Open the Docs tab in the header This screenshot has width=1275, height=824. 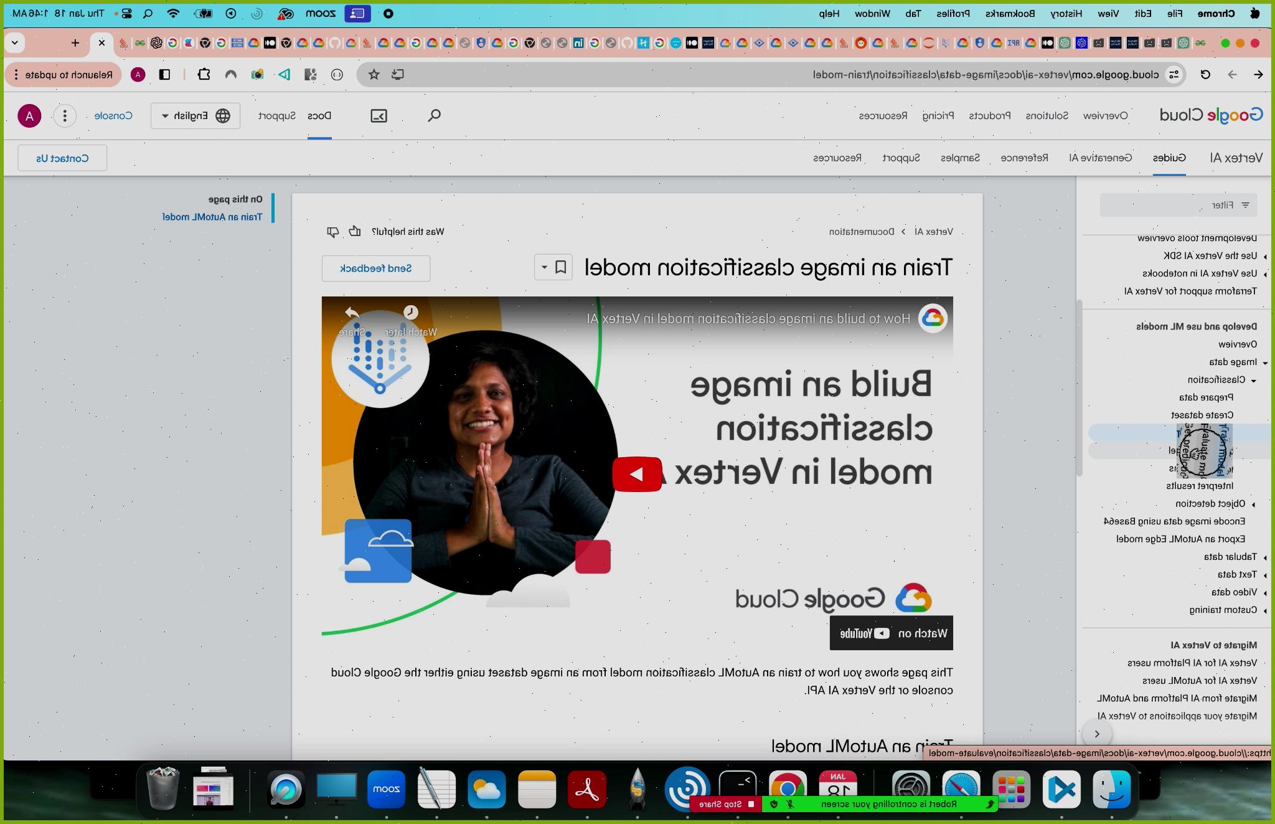pyautogui.click(x=319, y=116)
